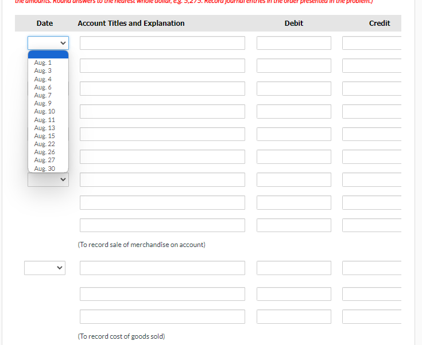
Task: Click Debit field beside cost of goods date dropdown
Action: [294, 268]
